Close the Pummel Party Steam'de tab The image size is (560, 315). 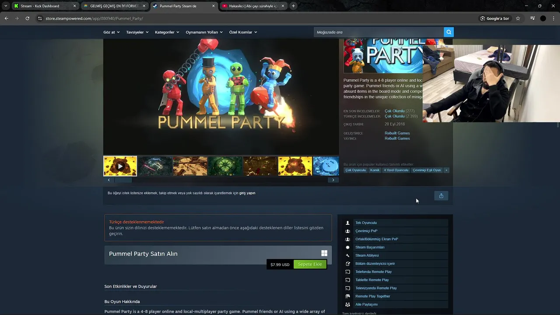pos(213,6)
